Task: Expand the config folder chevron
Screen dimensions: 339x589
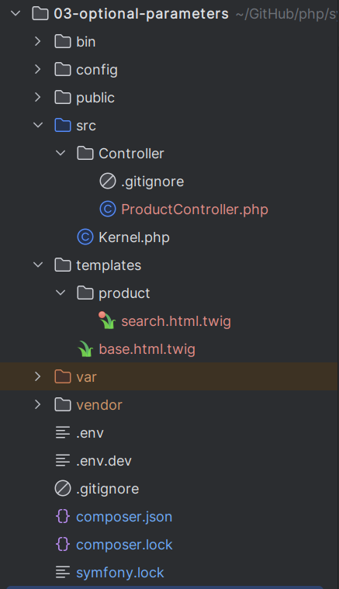Action: point(37,69)
